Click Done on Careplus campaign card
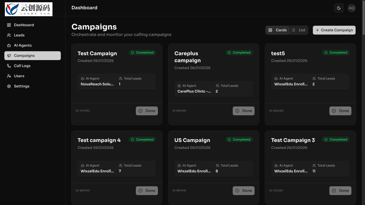Screen dimensions: 365x205 [244, 111]
